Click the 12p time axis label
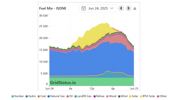172x100 pixels. click(x=92, y=88)
